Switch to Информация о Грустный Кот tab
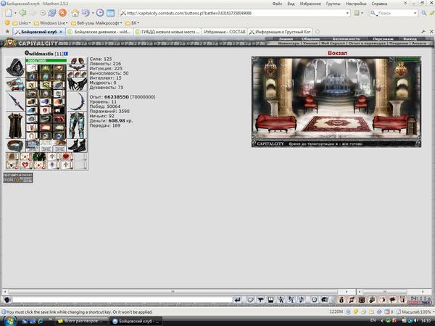The height and width of the screenshot is (326, 435). [280, 32]
